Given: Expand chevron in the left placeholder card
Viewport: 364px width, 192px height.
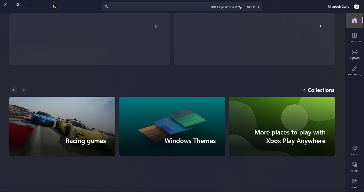Looking at the screenshot, I should tap(156, 26).
